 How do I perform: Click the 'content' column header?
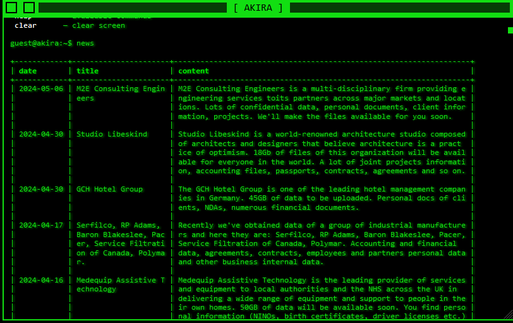(x=194, y=71)
